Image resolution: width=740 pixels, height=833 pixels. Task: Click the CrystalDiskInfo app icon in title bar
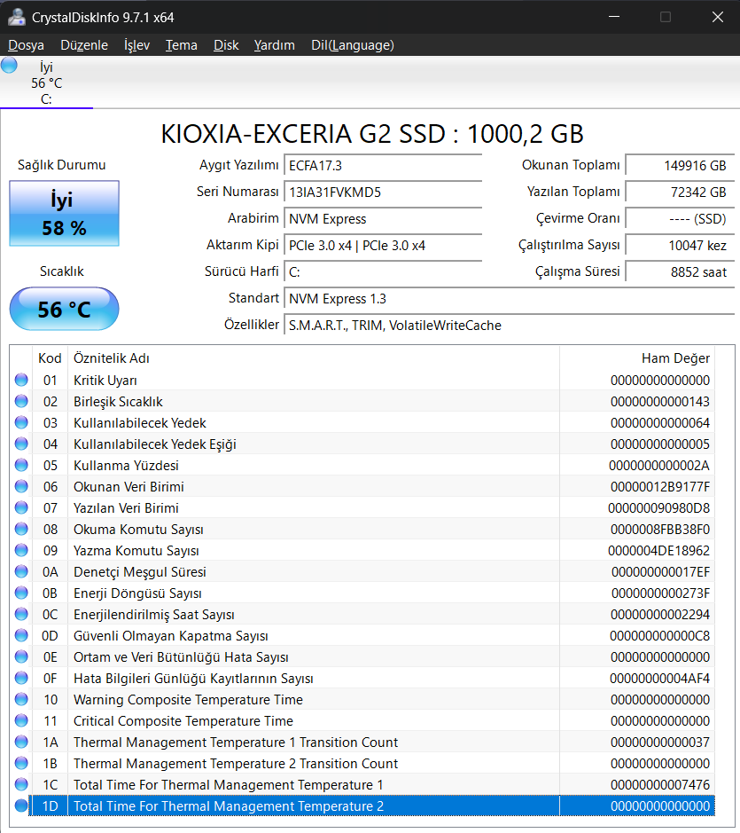[x=17, y=17]
